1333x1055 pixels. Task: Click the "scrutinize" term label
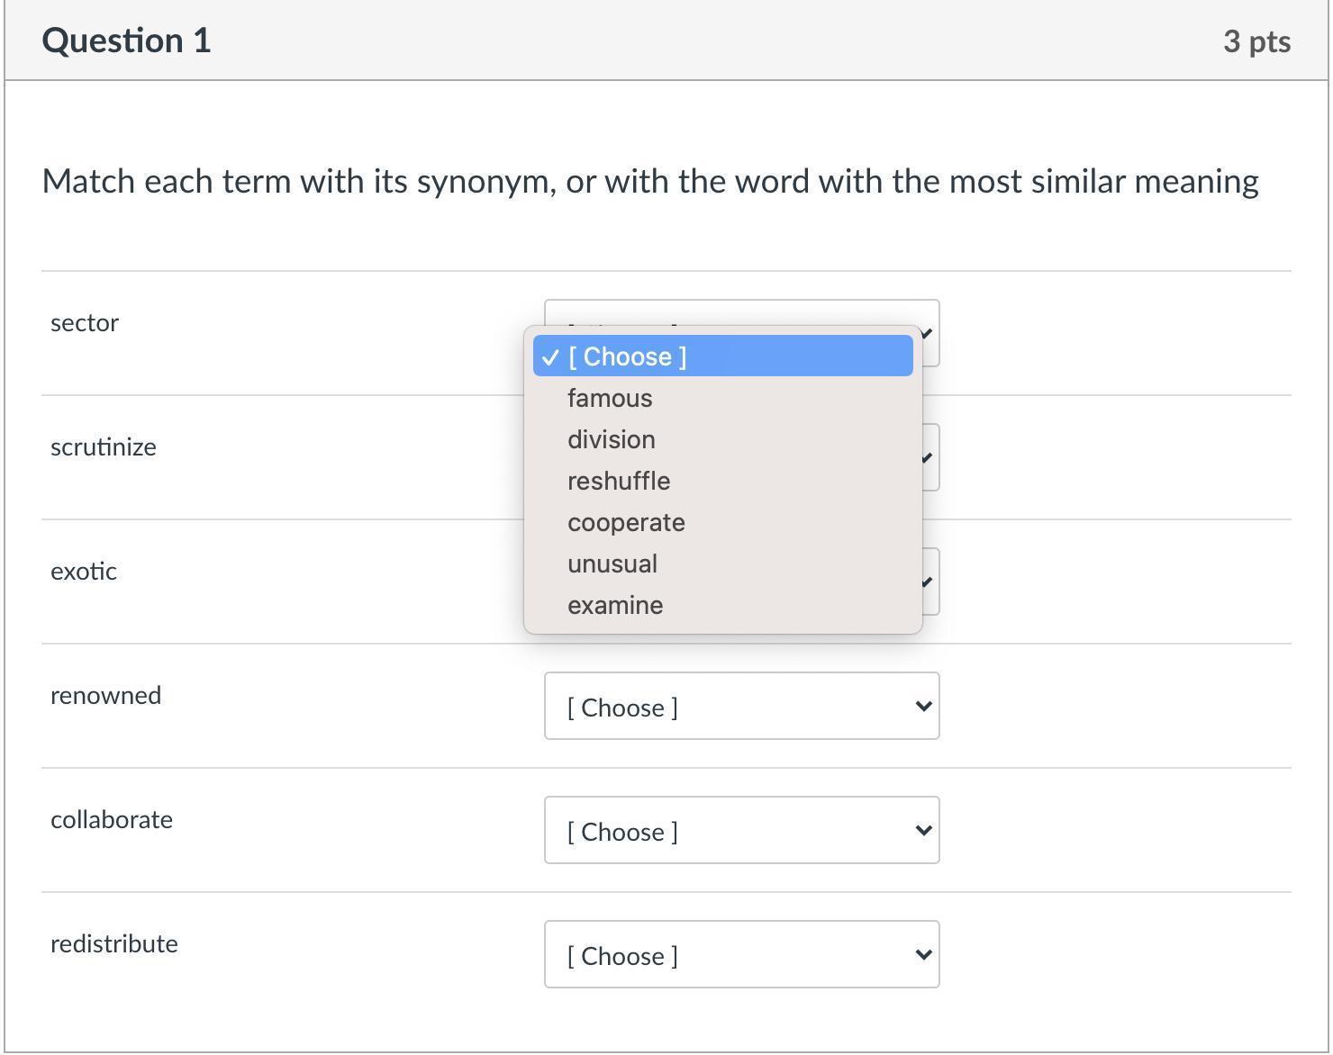point(104,447)
